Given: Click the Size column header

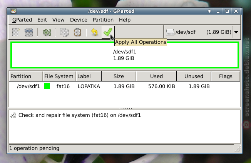Looking at the screenshot, I should 119,77.
